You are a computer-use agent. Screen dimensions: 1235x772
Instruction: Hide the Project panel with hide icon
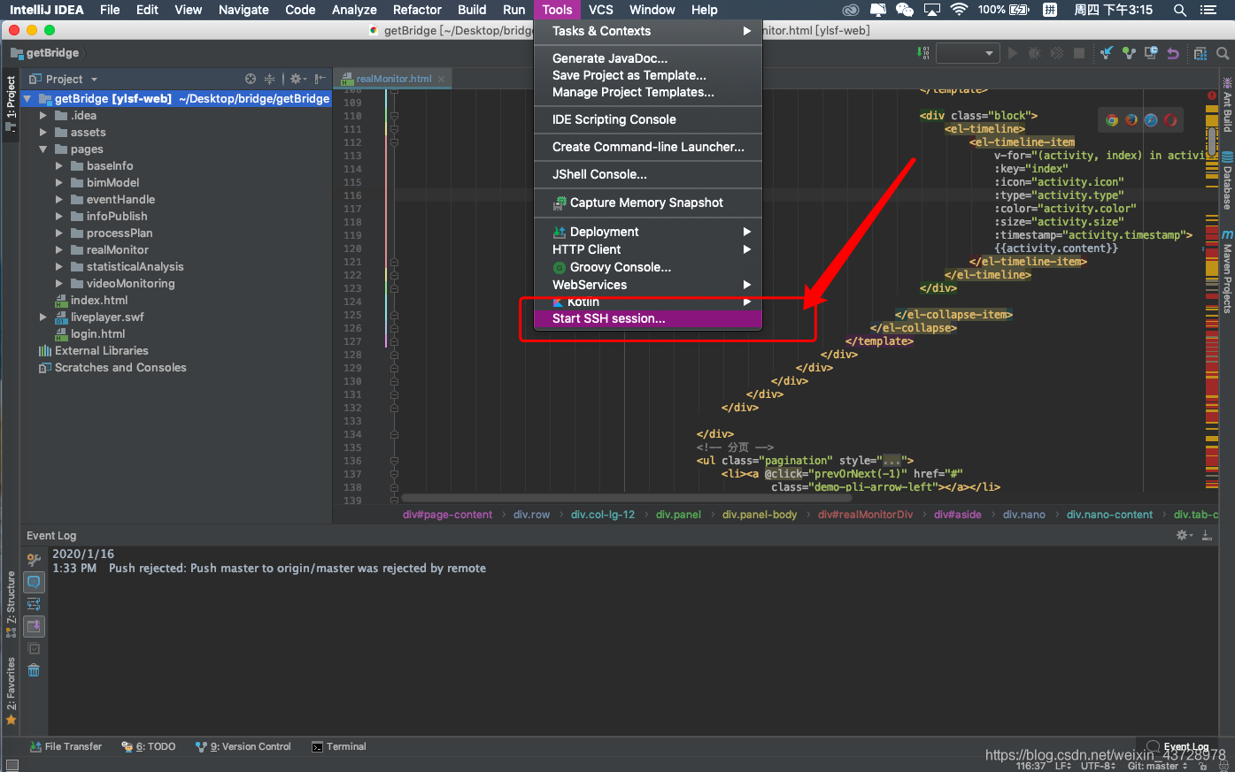320,79
